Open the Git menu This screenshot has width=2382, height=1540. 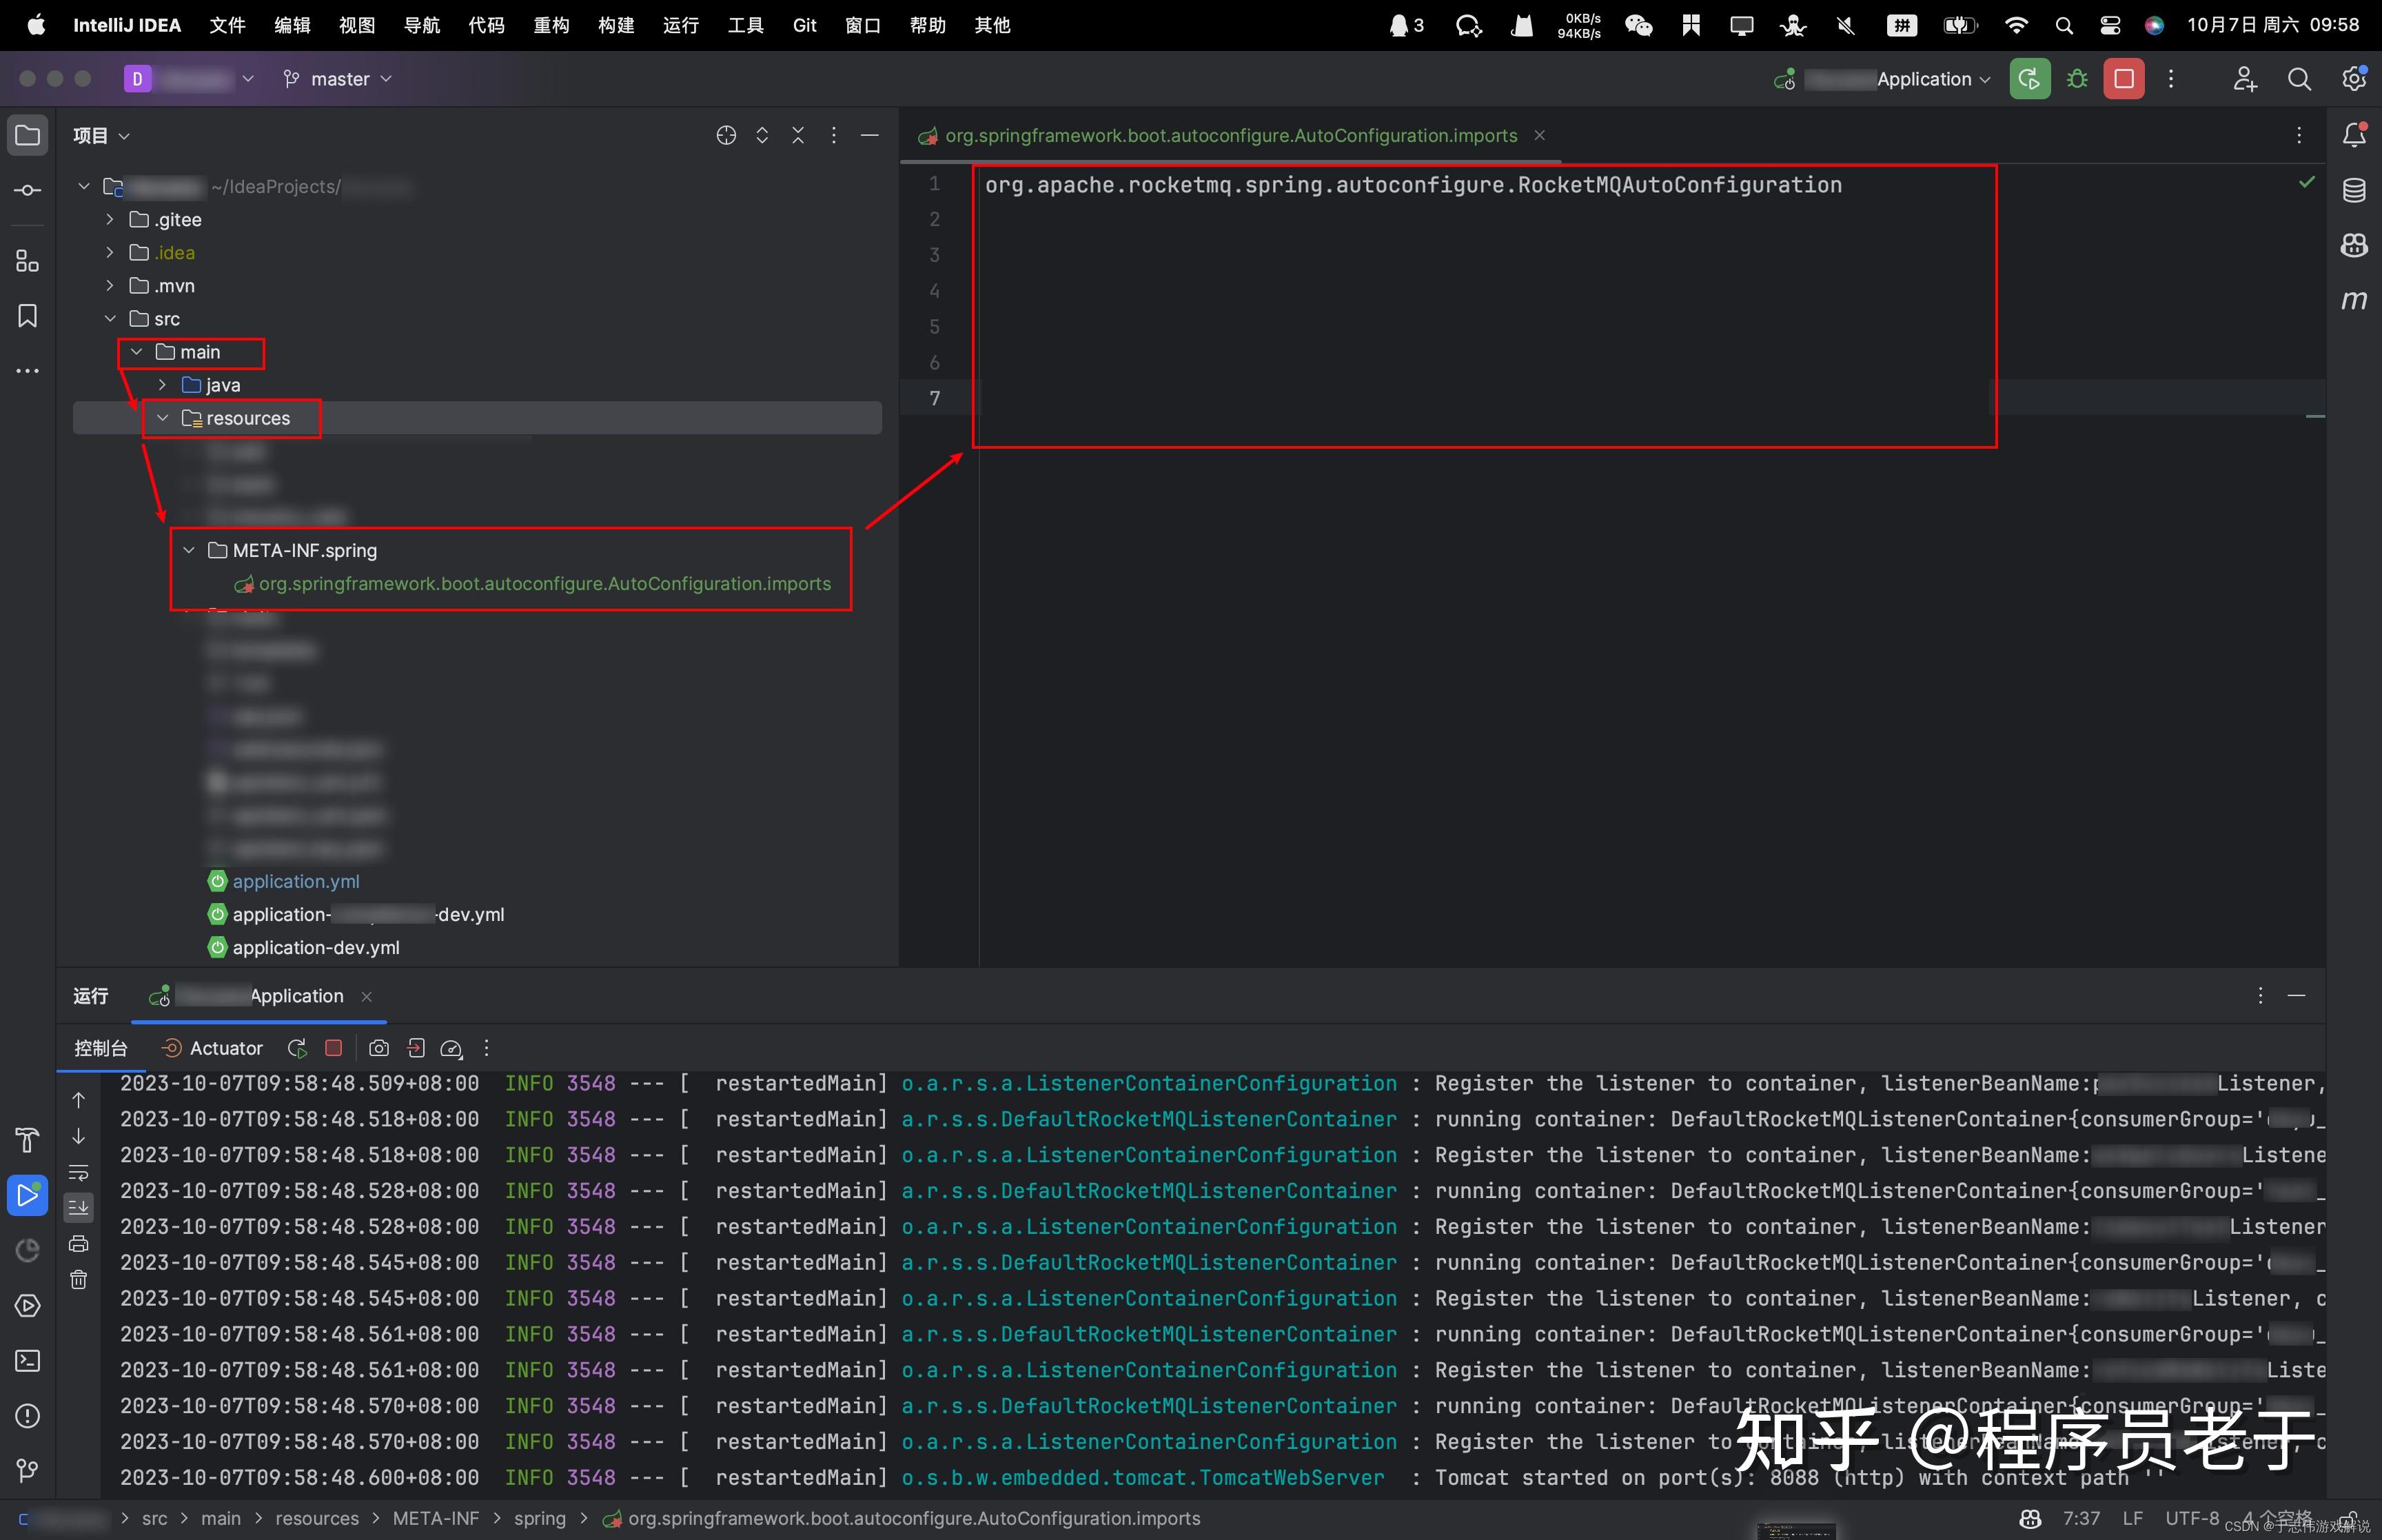tap(804, 25)
